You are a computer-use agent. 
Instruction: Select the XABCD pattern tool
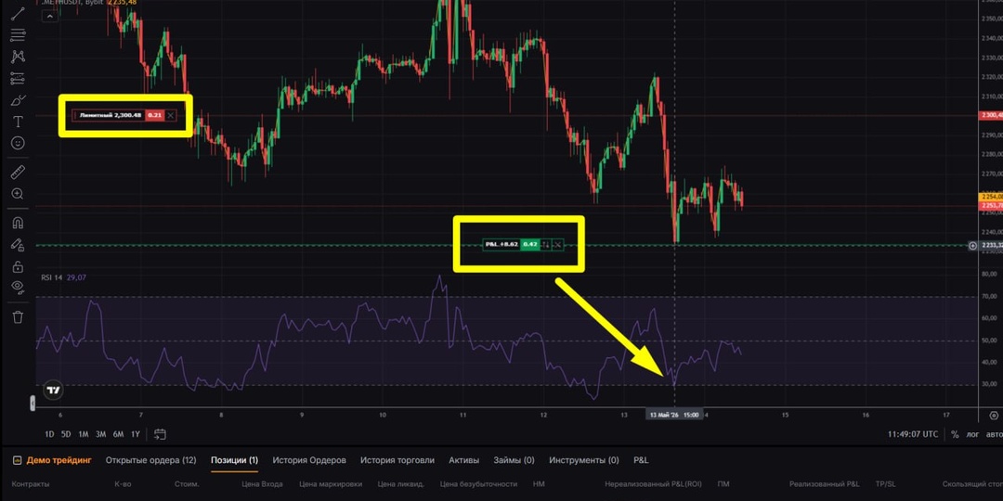pos(18,57)
